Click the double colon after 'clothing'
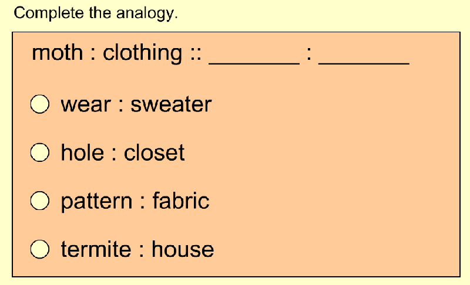Screen dimensions: 470x285 (x=196, y=54)
